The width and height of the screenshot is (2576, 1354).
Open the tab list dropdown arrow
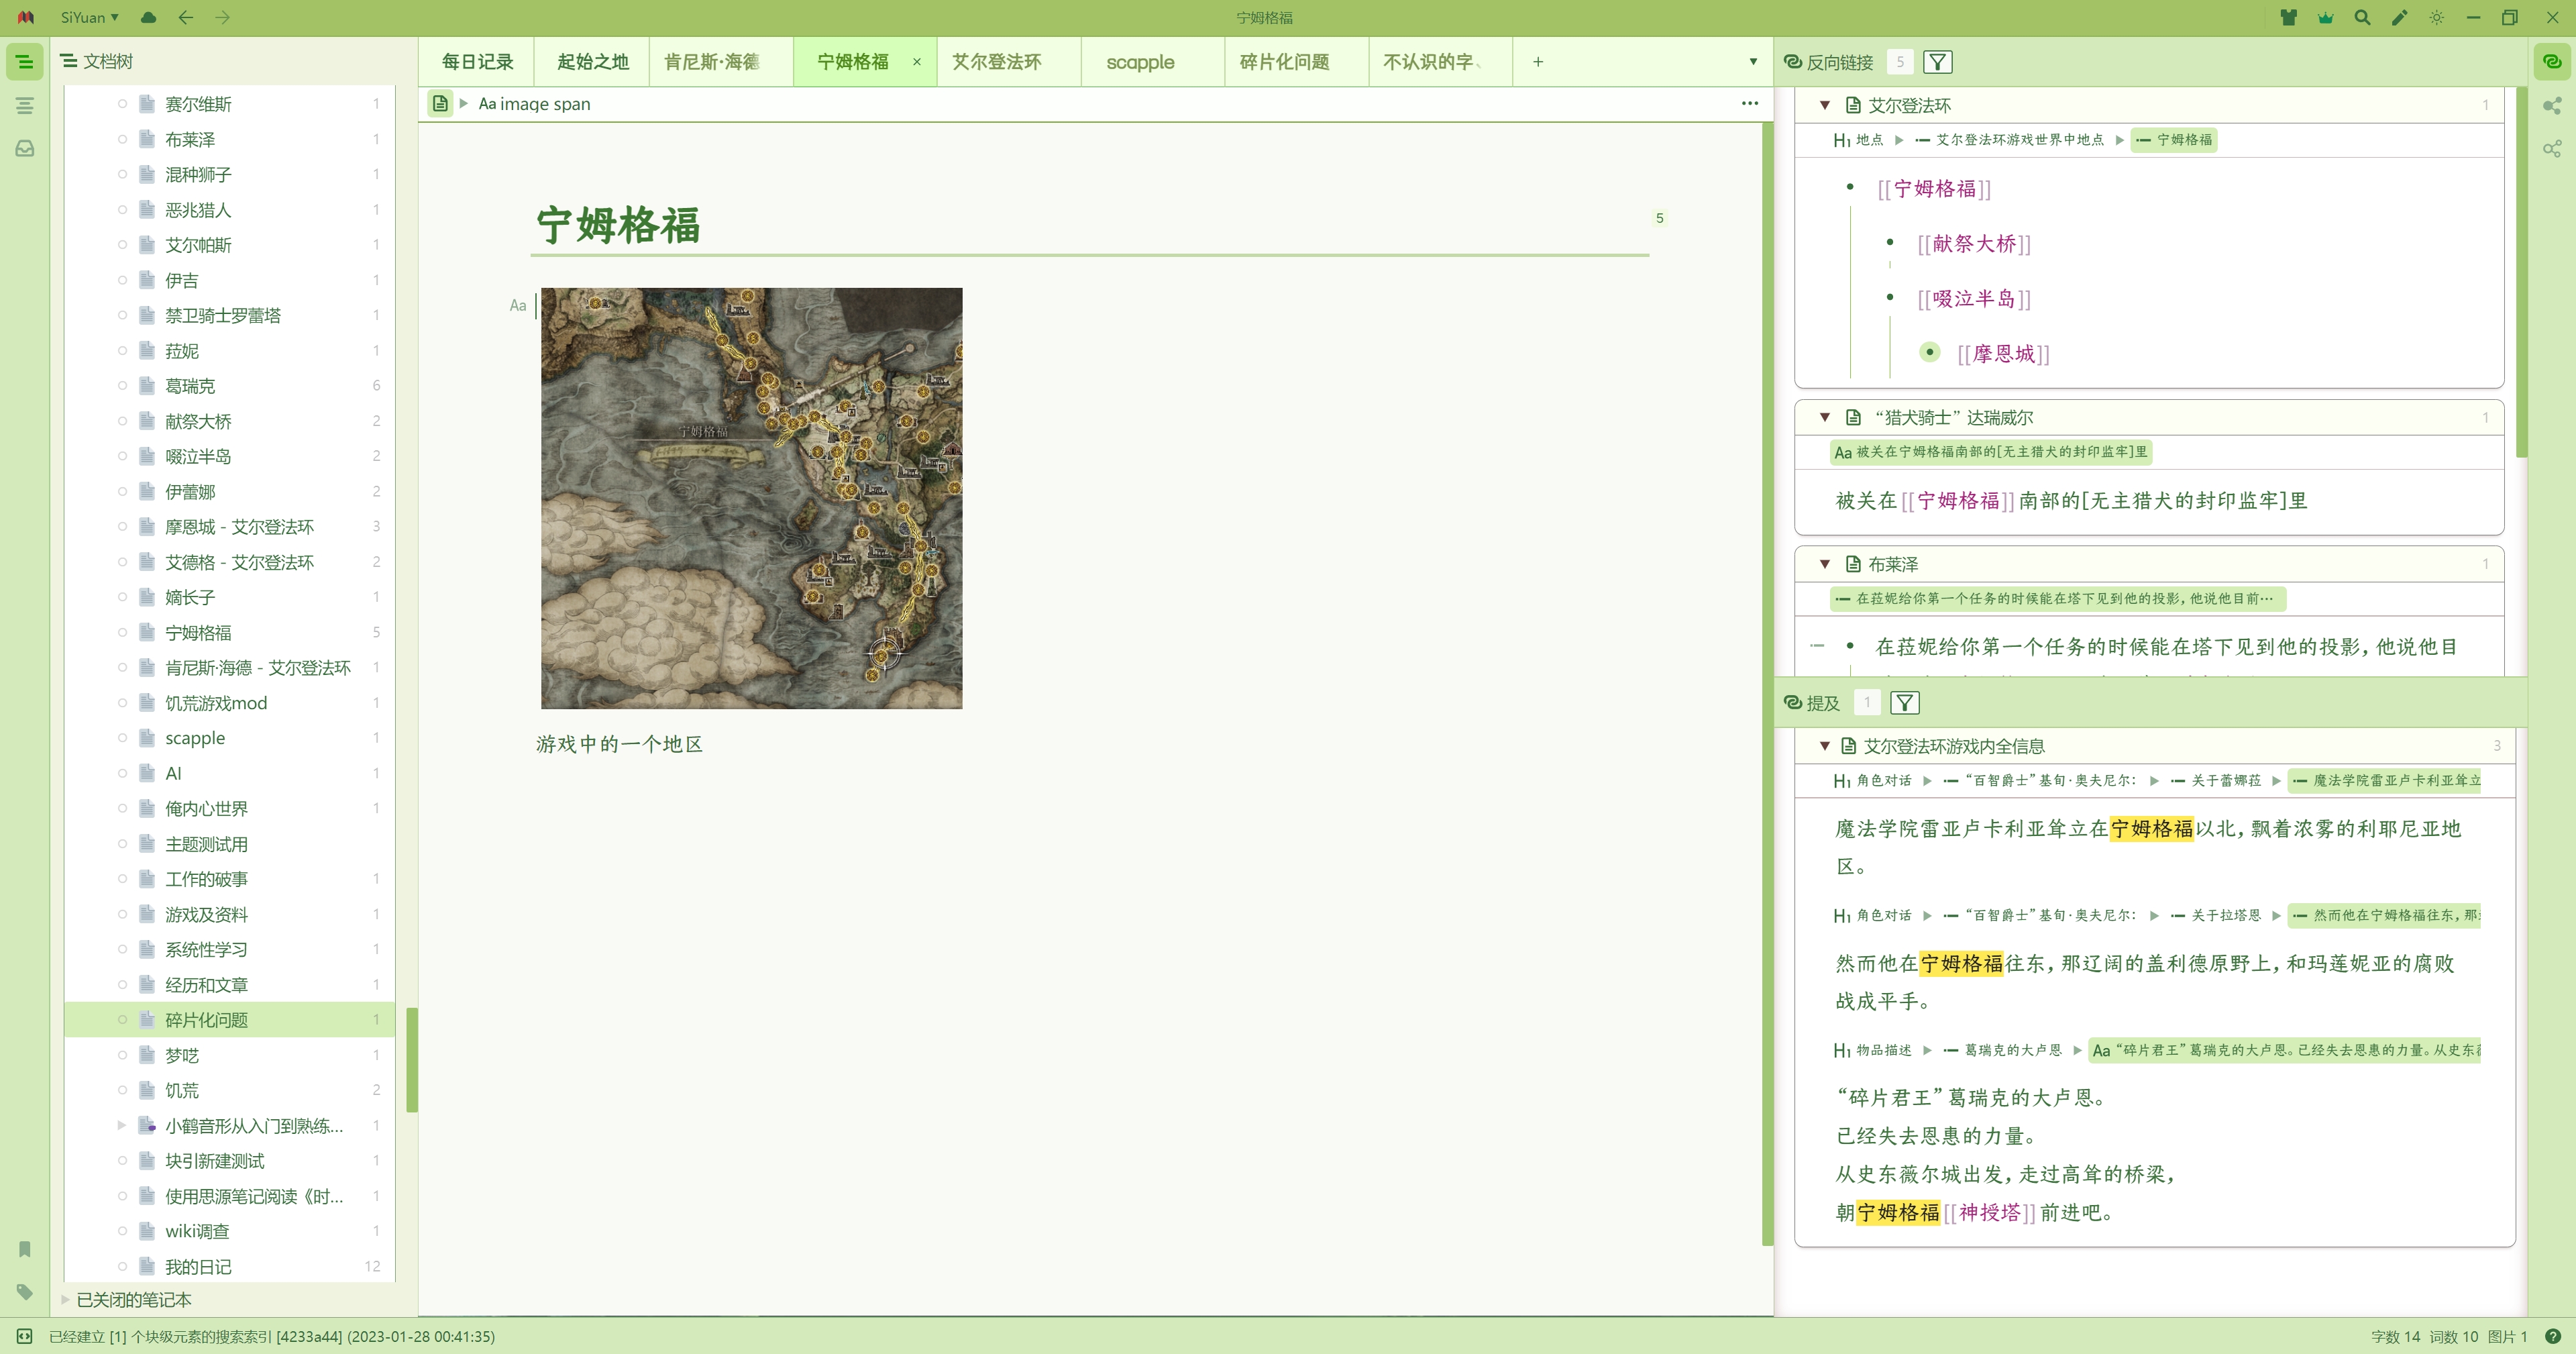(1752, 62)
